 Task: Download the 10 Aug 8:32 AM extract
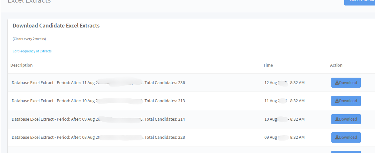point(346,119)
